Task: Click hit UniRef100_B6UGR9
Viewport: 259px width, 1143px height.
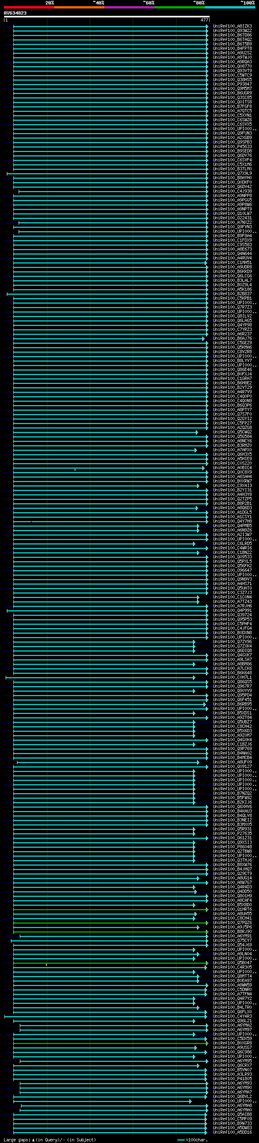Action: click(x=232, y=93)
